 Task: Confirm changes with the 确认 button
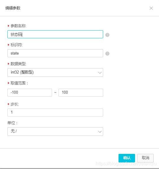[127, 158]
